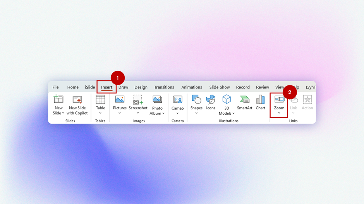Screen dimensions: 364x204
Task: Open the Shapes dropdown arrow
Action: (196, 113)
